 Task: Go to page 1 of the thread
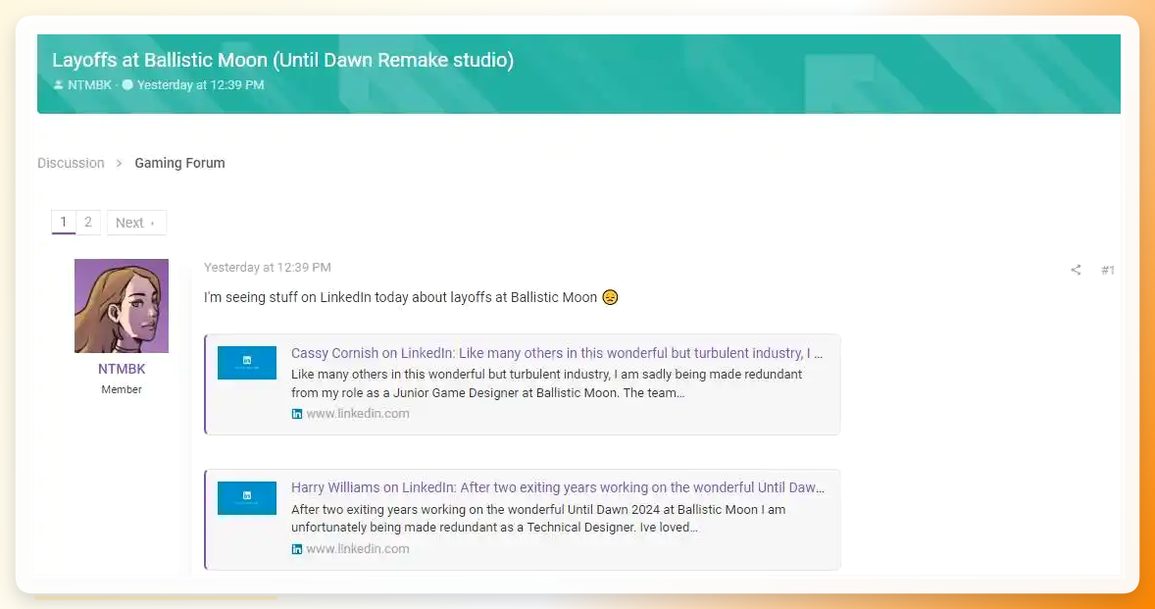64,222
